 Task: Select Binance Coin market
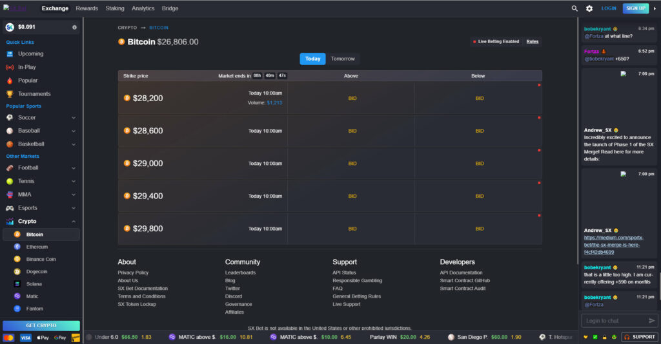(x=41, y=259)
